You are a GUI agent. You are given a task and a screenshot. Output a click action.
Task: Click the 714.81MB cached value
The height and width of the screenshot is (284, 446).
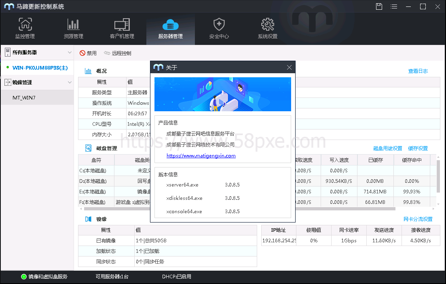tap(375, 192)
